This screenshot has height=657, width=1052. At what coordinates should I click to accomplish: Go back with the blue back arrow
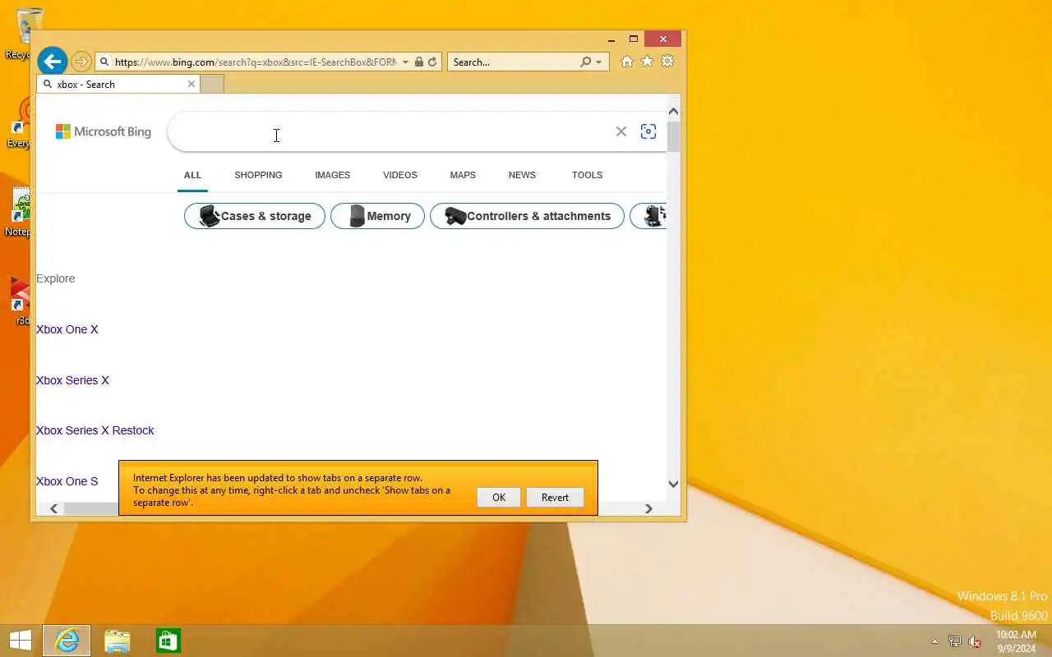pyautogui.click(x=52, y=61)
